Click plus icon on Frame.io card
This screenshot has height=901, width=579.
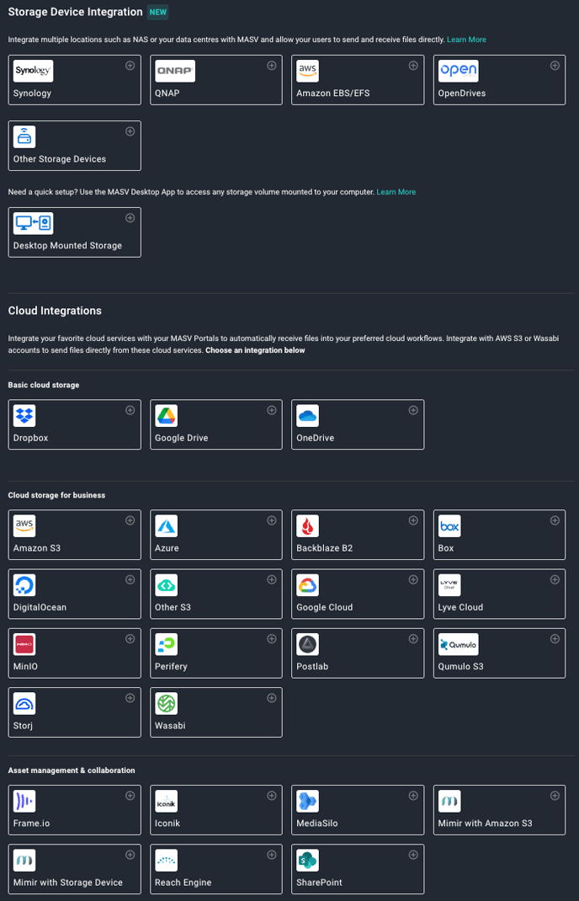(130, 795)
